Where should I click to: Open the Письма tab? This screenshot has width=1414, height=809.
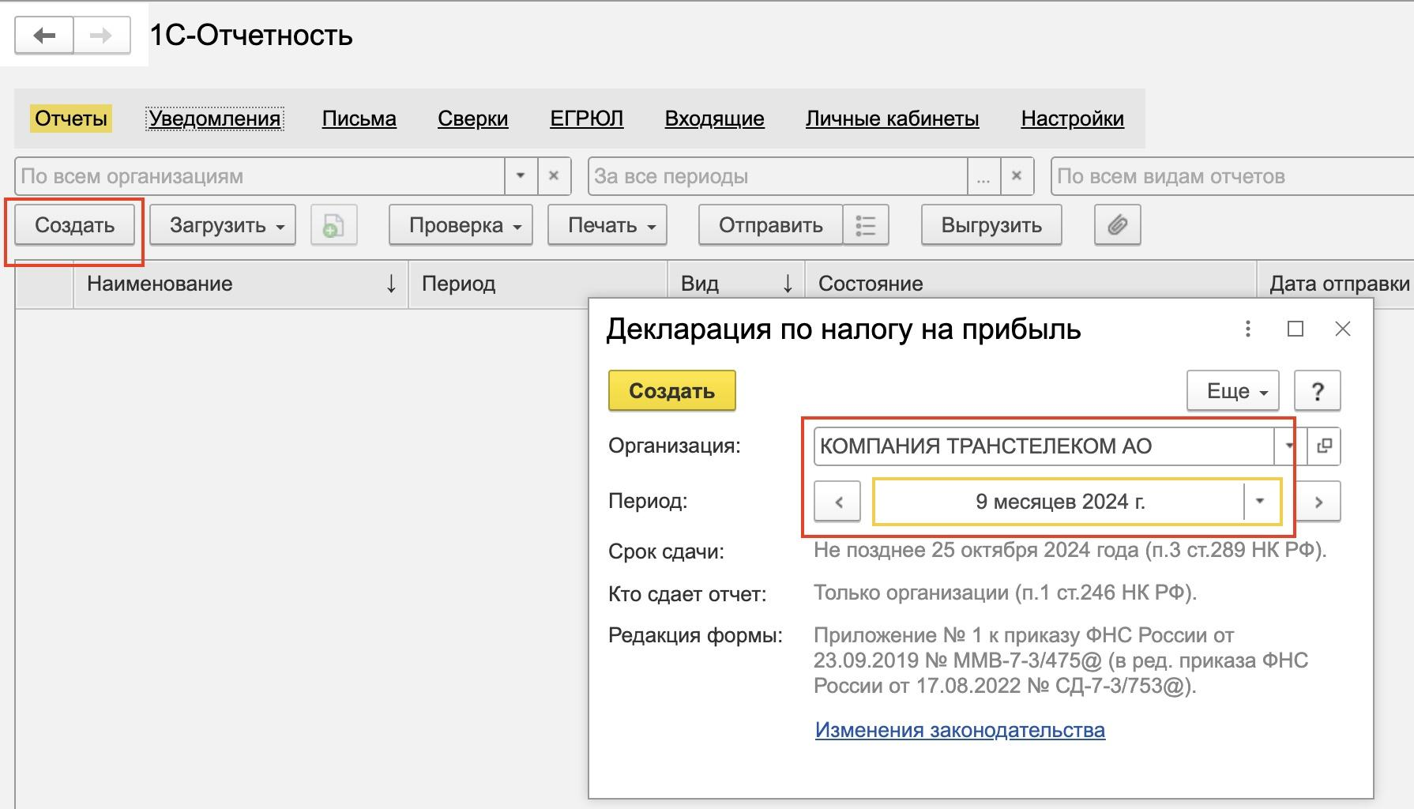359,119
